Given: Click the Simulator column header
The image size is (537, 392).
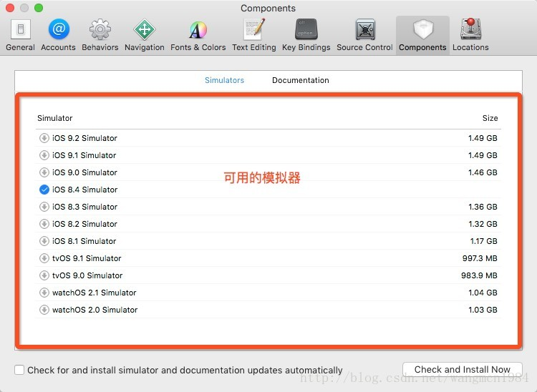Looking at the screenshot, I should 55,118.
